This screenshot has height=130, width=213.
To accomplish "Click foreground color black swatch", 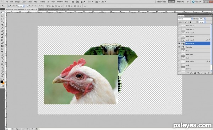I will 2,81.
